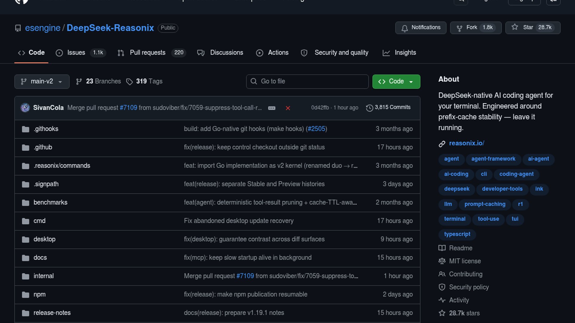Select the 'ai-coding' topic tag
This screenshot has width=575, height=323.
point(456,174)
